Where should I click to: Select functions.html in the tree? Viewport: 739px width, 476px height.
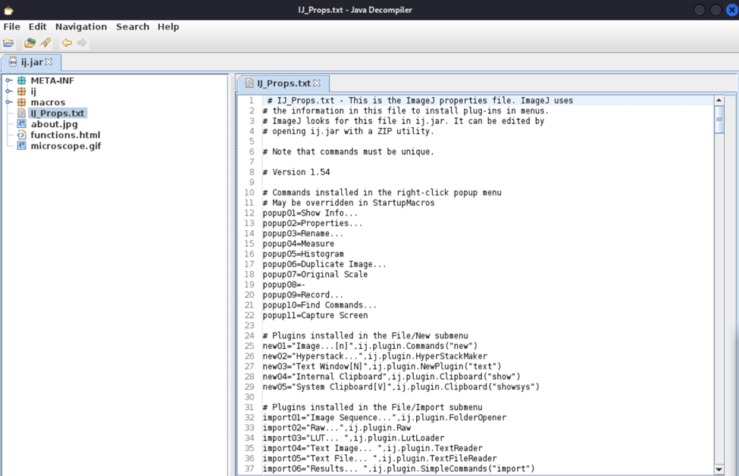click(65, 135)
